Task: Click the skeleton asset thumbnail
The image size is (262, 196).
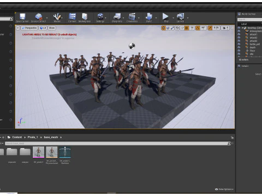Action: click(65, 152)
